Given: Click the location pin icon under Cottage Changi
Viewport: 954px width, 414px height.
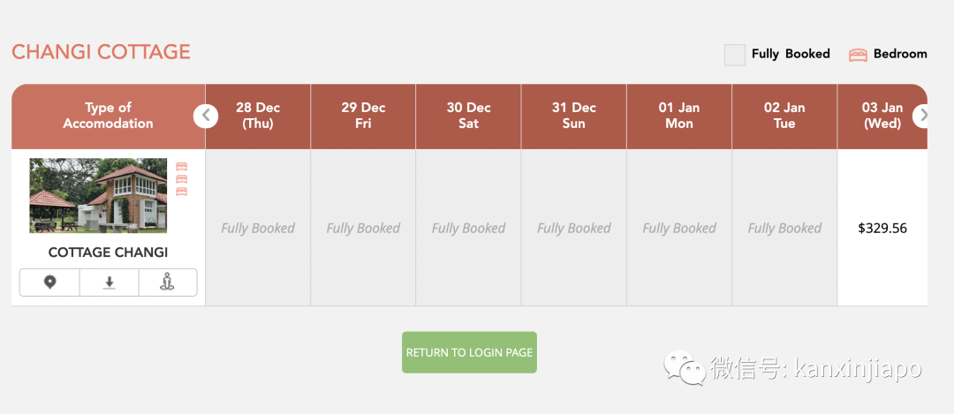Looking at the screenshot, I should tap(49, 282).
